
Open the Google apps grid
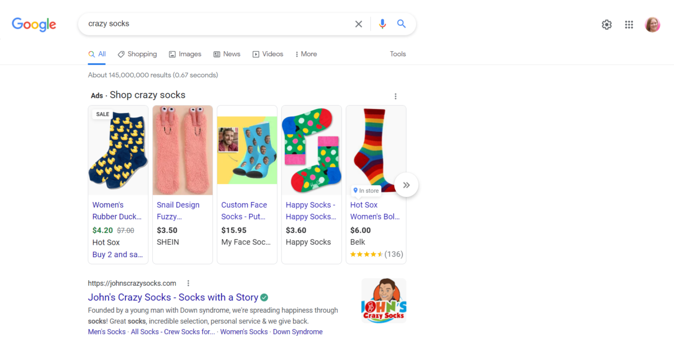(629, 25)
